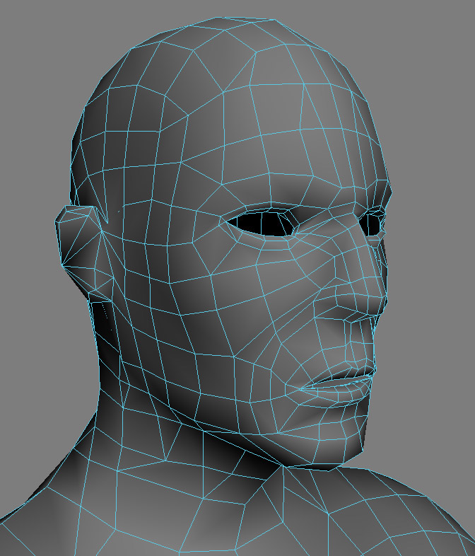Click the large open eye socket hole
The width and height of the screenshot is (475, 556).
point(263,223)
